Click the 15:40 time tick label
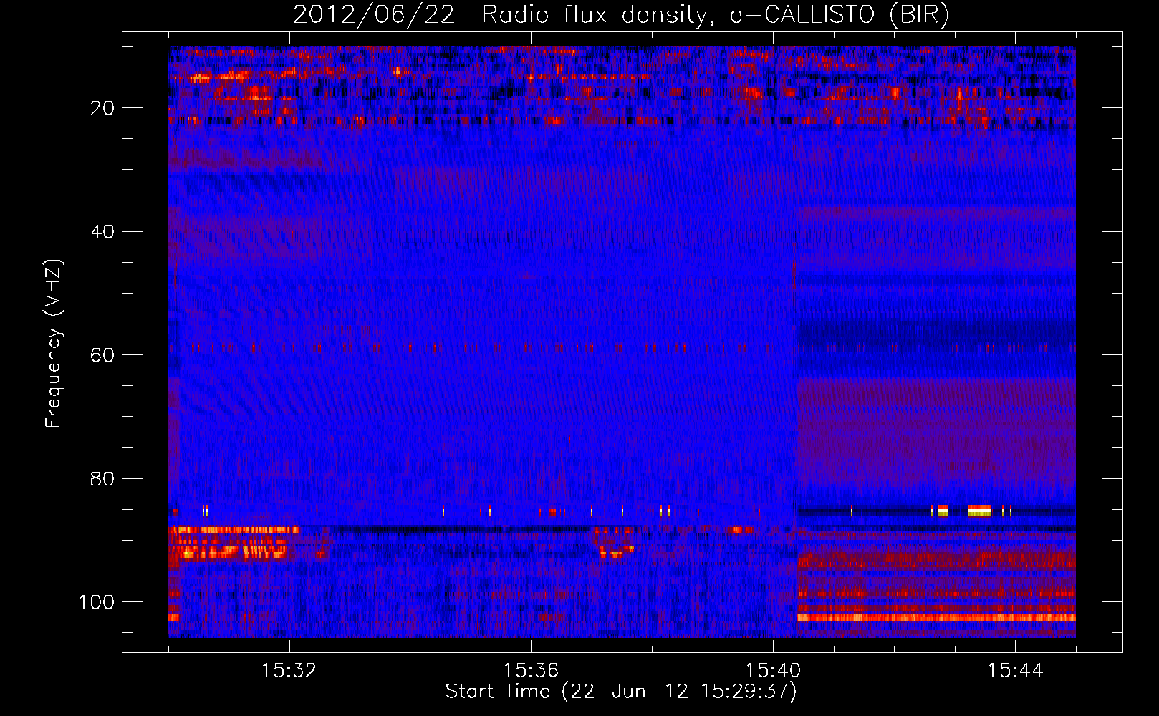Screen dimensions: 1159x716 point(773,671)
